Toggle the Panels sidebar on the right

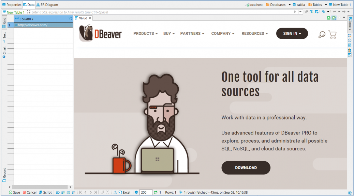pyautogui.click(x=350, y=23)
